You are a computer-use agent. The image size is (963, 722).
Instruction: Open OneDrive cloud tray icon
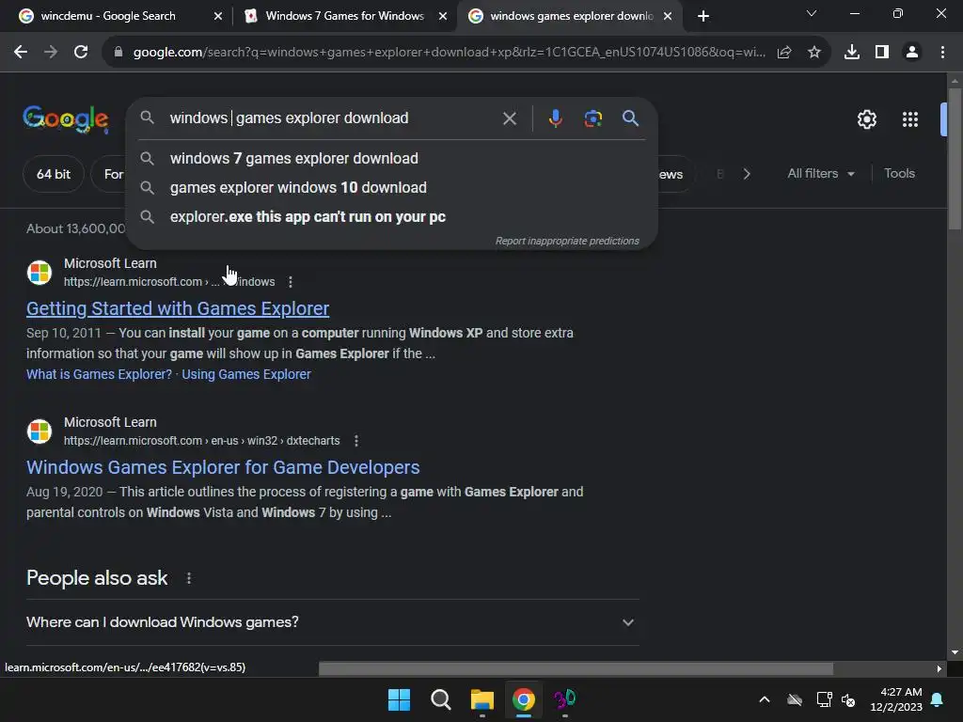pyautogui.click(x=795, y=699)
